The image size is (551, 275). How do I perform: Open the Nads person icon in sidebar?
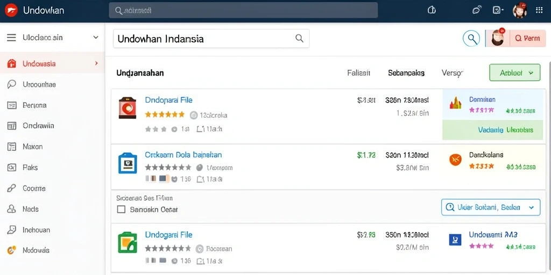12,209
